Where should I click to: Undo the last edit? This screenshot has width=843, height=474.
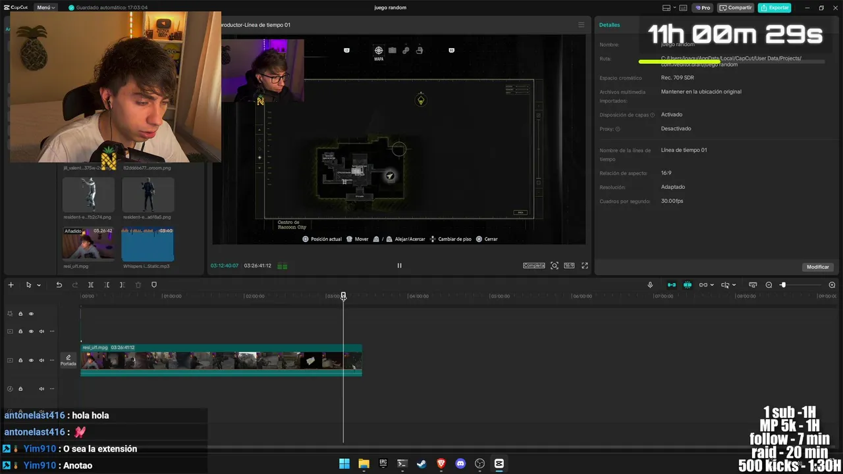point(59,285)
